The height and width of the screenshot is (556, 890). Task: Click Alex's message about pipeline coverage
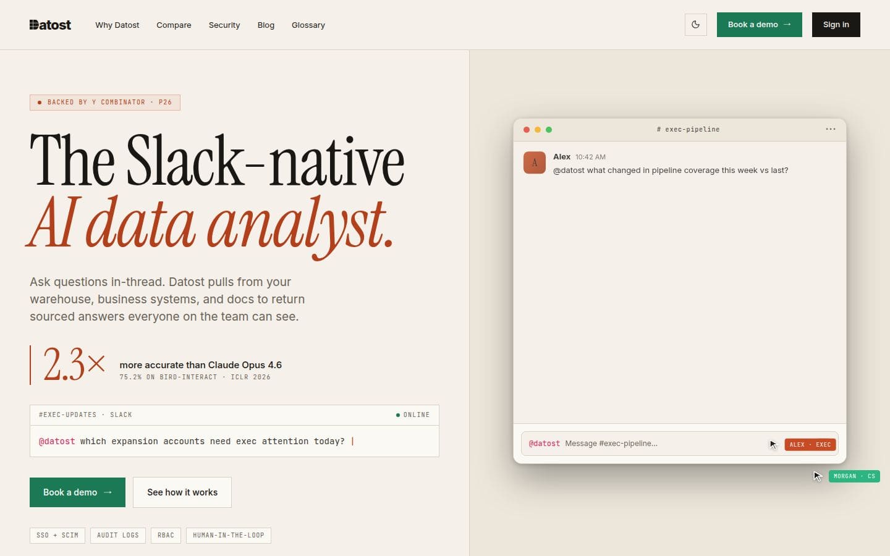[x=671, y=171]
